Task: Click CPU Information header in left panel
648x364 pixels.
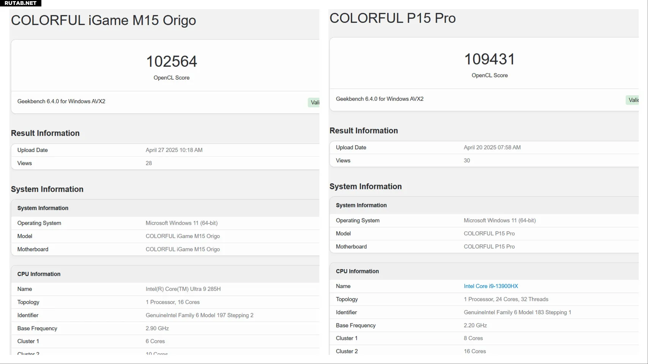Action: pos(39,274)
